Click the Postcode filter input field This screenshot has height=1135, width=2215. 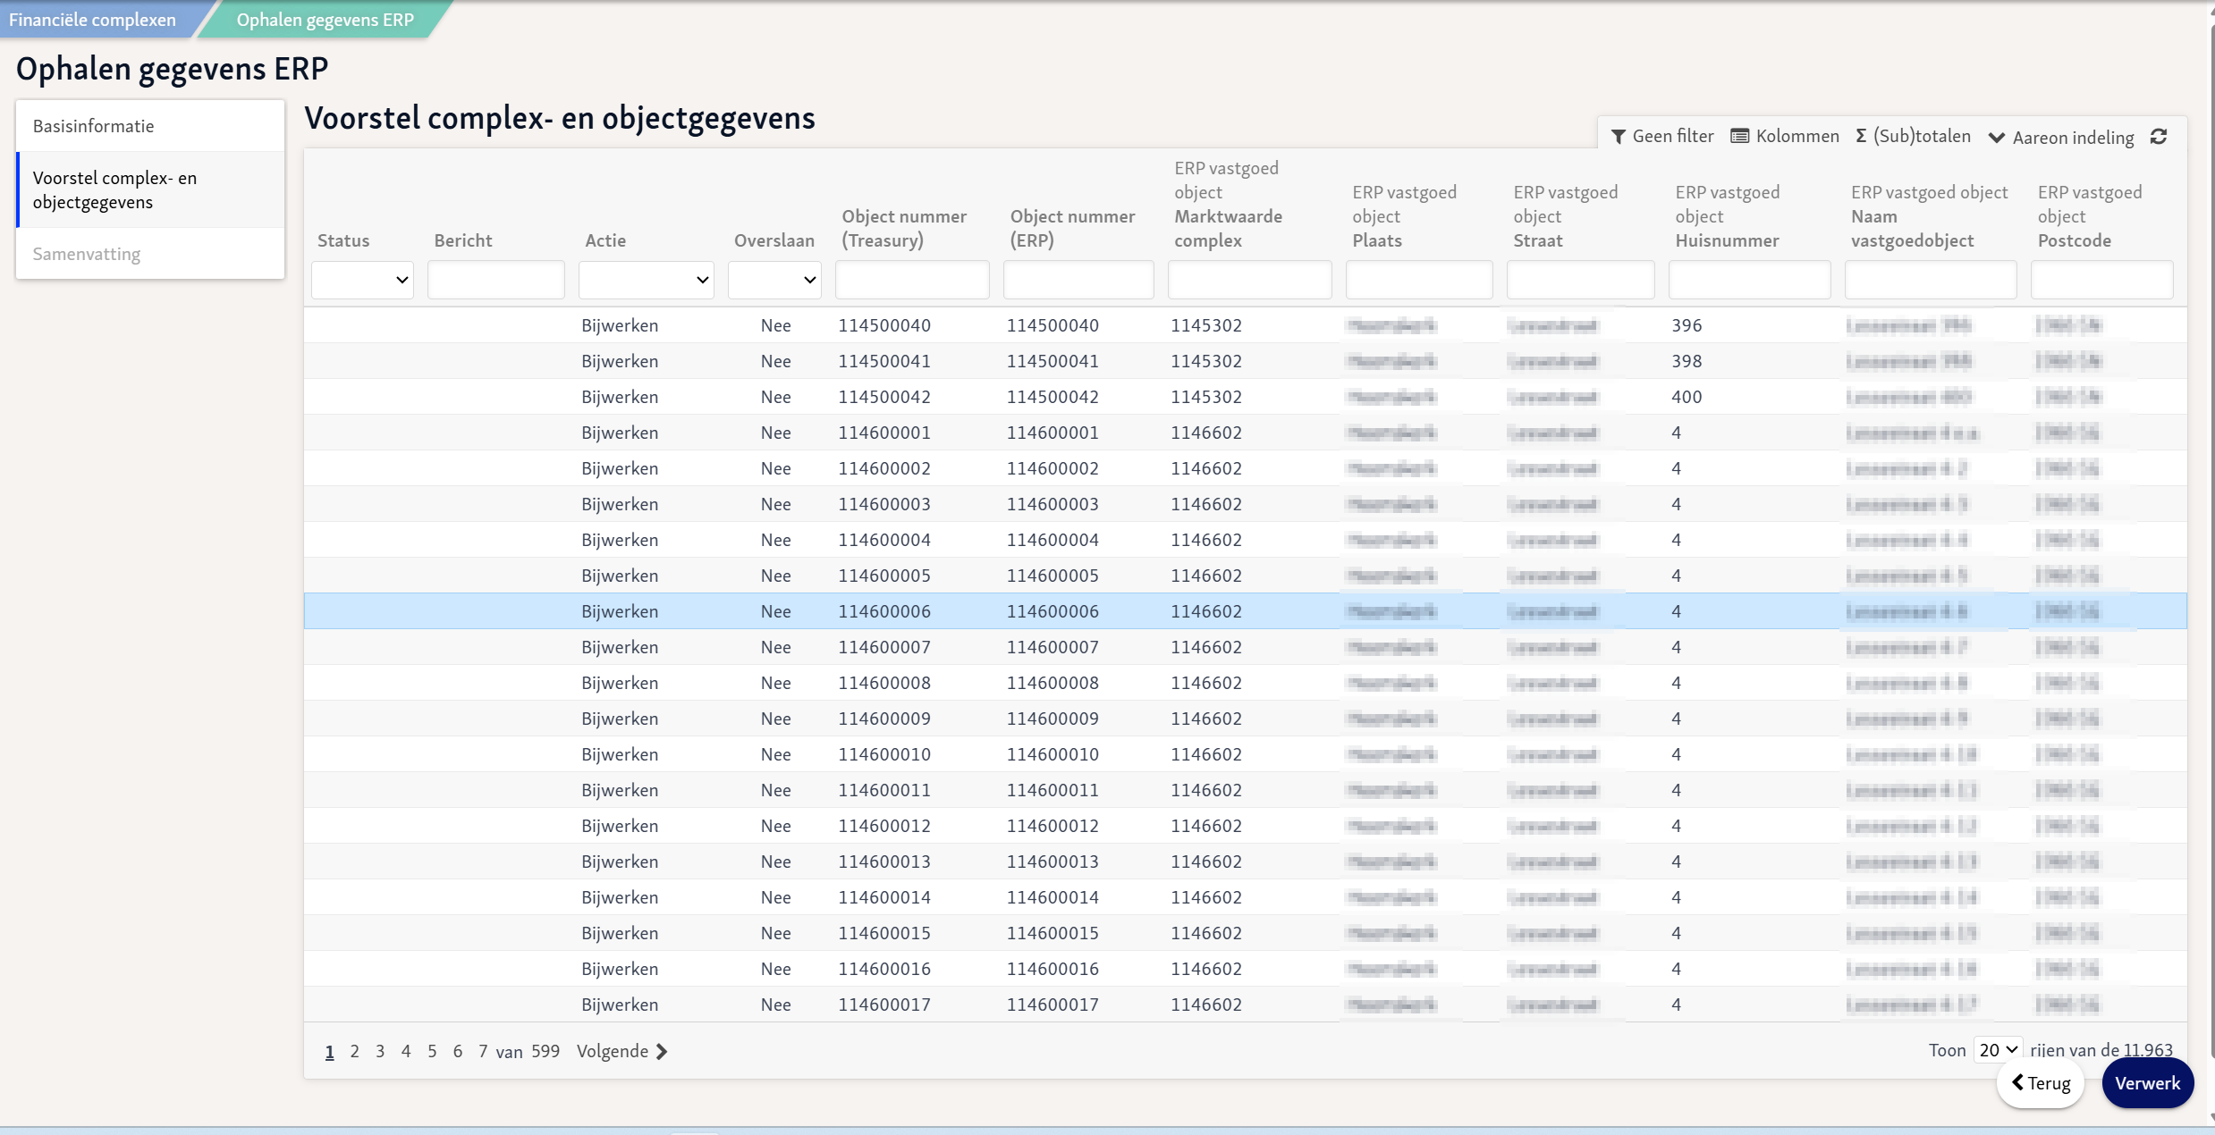[x=2101, y=280]
